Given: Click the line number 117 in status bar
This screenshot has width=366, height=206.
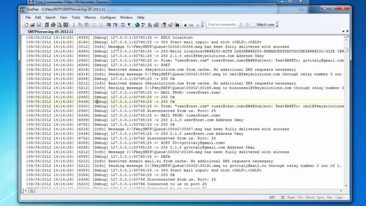Looking at the screenshot, I should click(x=272, y=197).
